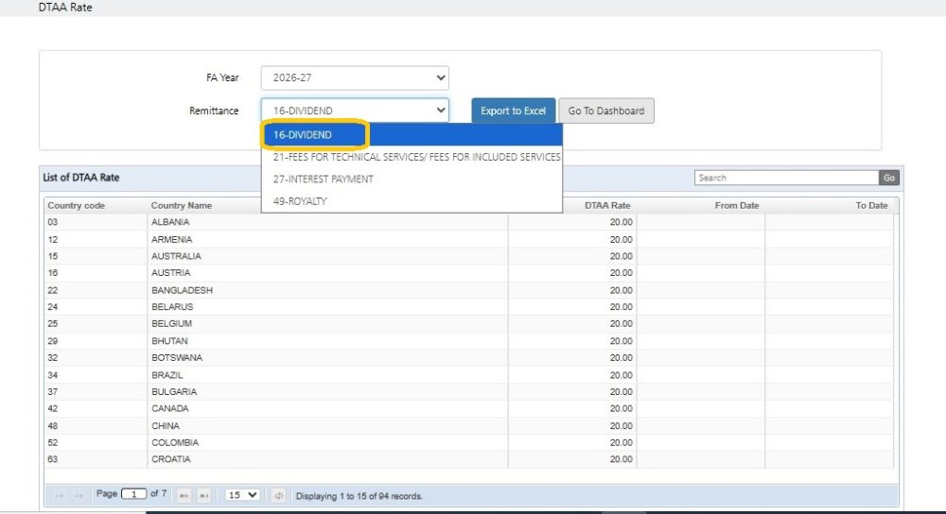Open the Remittance dropdown showing 16-DIVIDEND
This screenshot has width=946, height=514.
pos(355,111)
